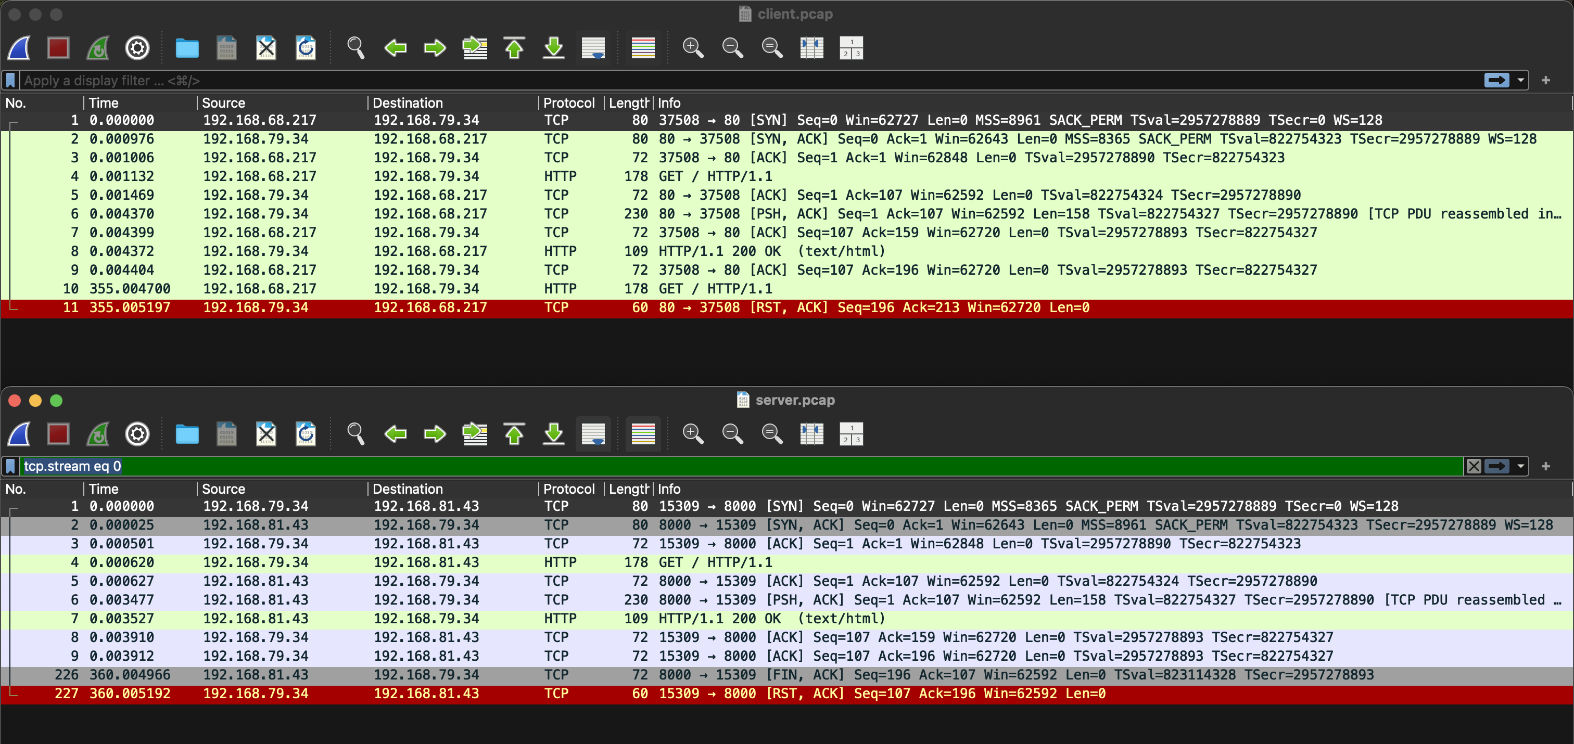Select red RST, ACK packet 227 in server.pcap
Image resolution: width=1574 pixels, height=744 pixels.
pyautogui.click(x=428, y=694)
